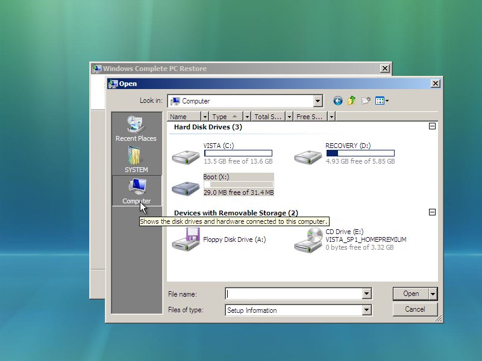Select the SYSTEM folder shortcut

[x=136, y=160]
